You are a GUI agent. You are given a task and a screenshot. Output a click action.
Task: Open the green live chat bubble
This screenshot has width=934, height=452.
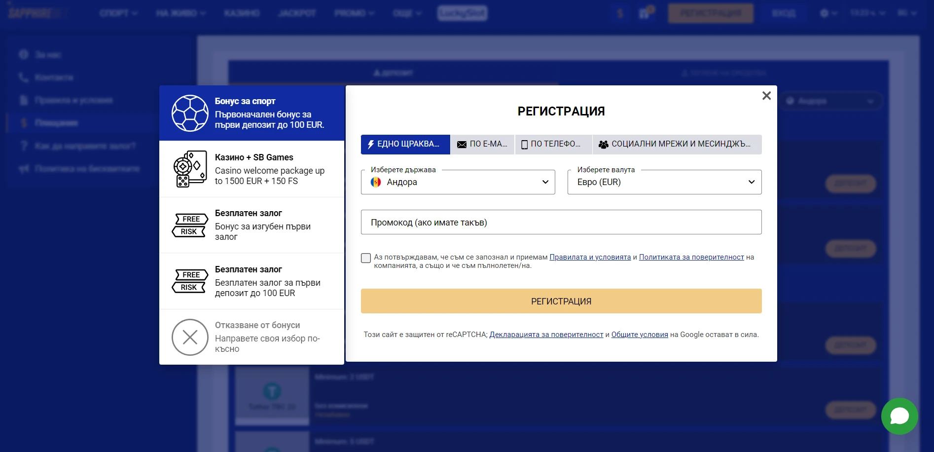click(x=899, y=416)
